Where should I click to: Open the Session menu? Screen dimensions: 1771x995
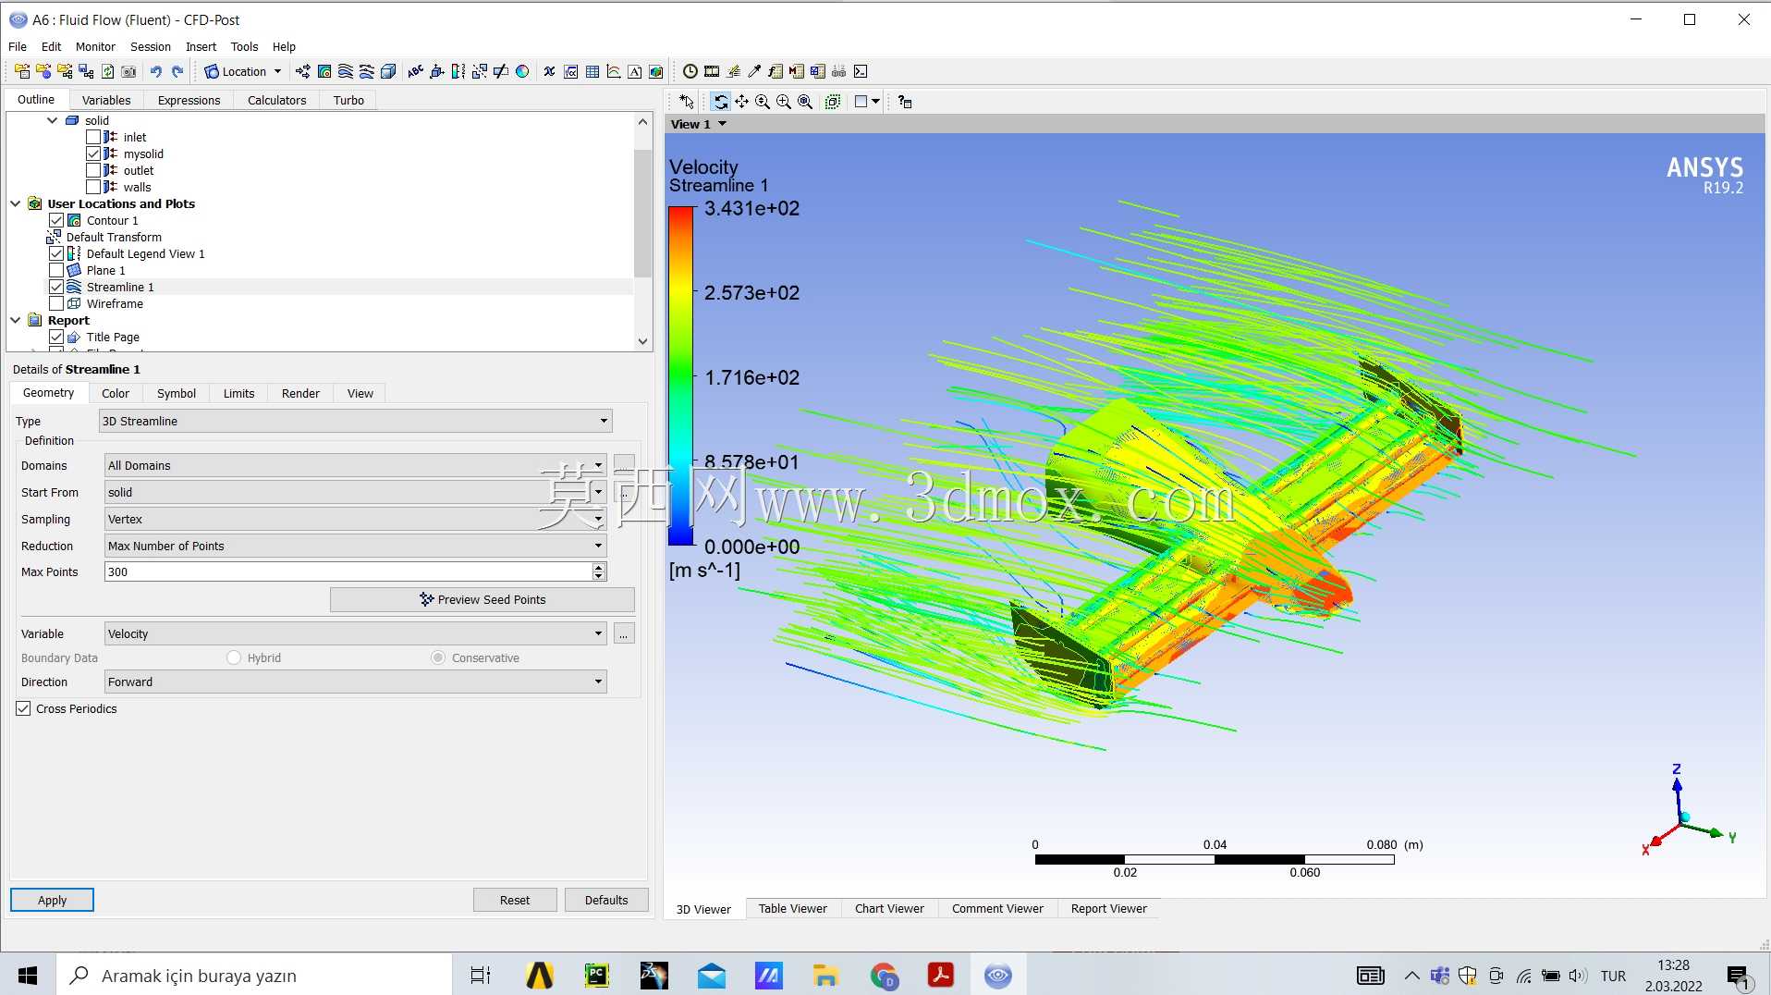click(151, 46)
